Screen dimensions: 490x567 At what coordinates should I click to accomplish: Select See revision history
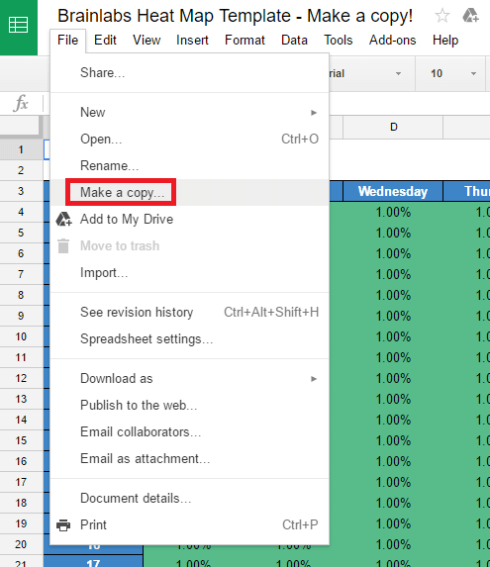click(189, 312)
